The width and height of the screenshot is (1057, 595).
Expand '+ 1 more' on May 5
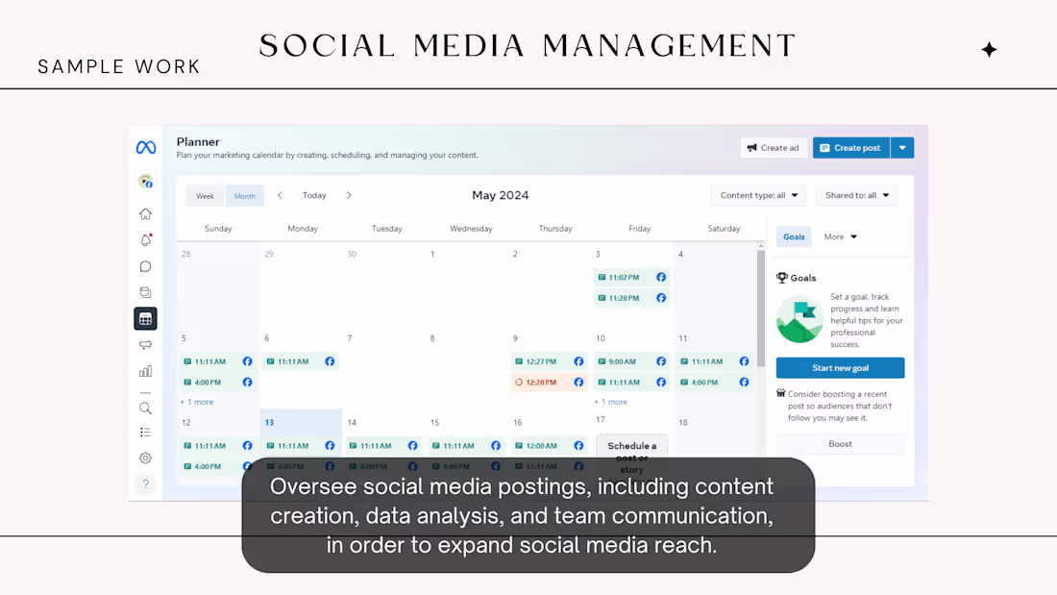(x=197, y=402)
